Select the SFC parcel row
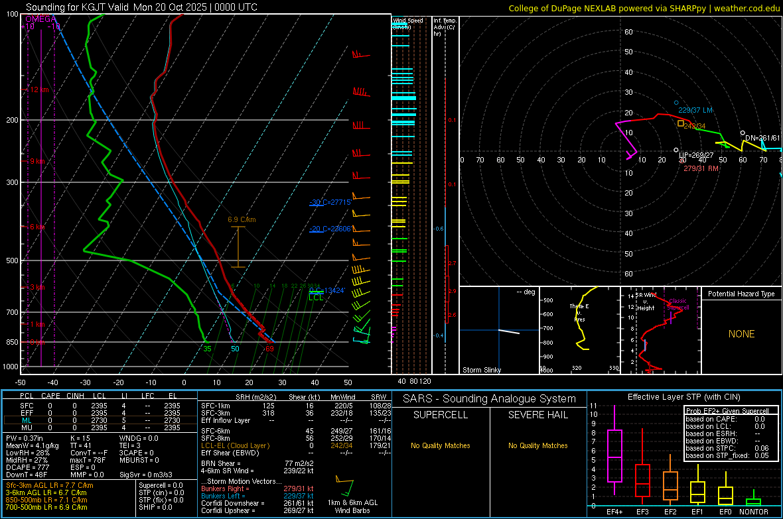 click(x=100, y=406)
